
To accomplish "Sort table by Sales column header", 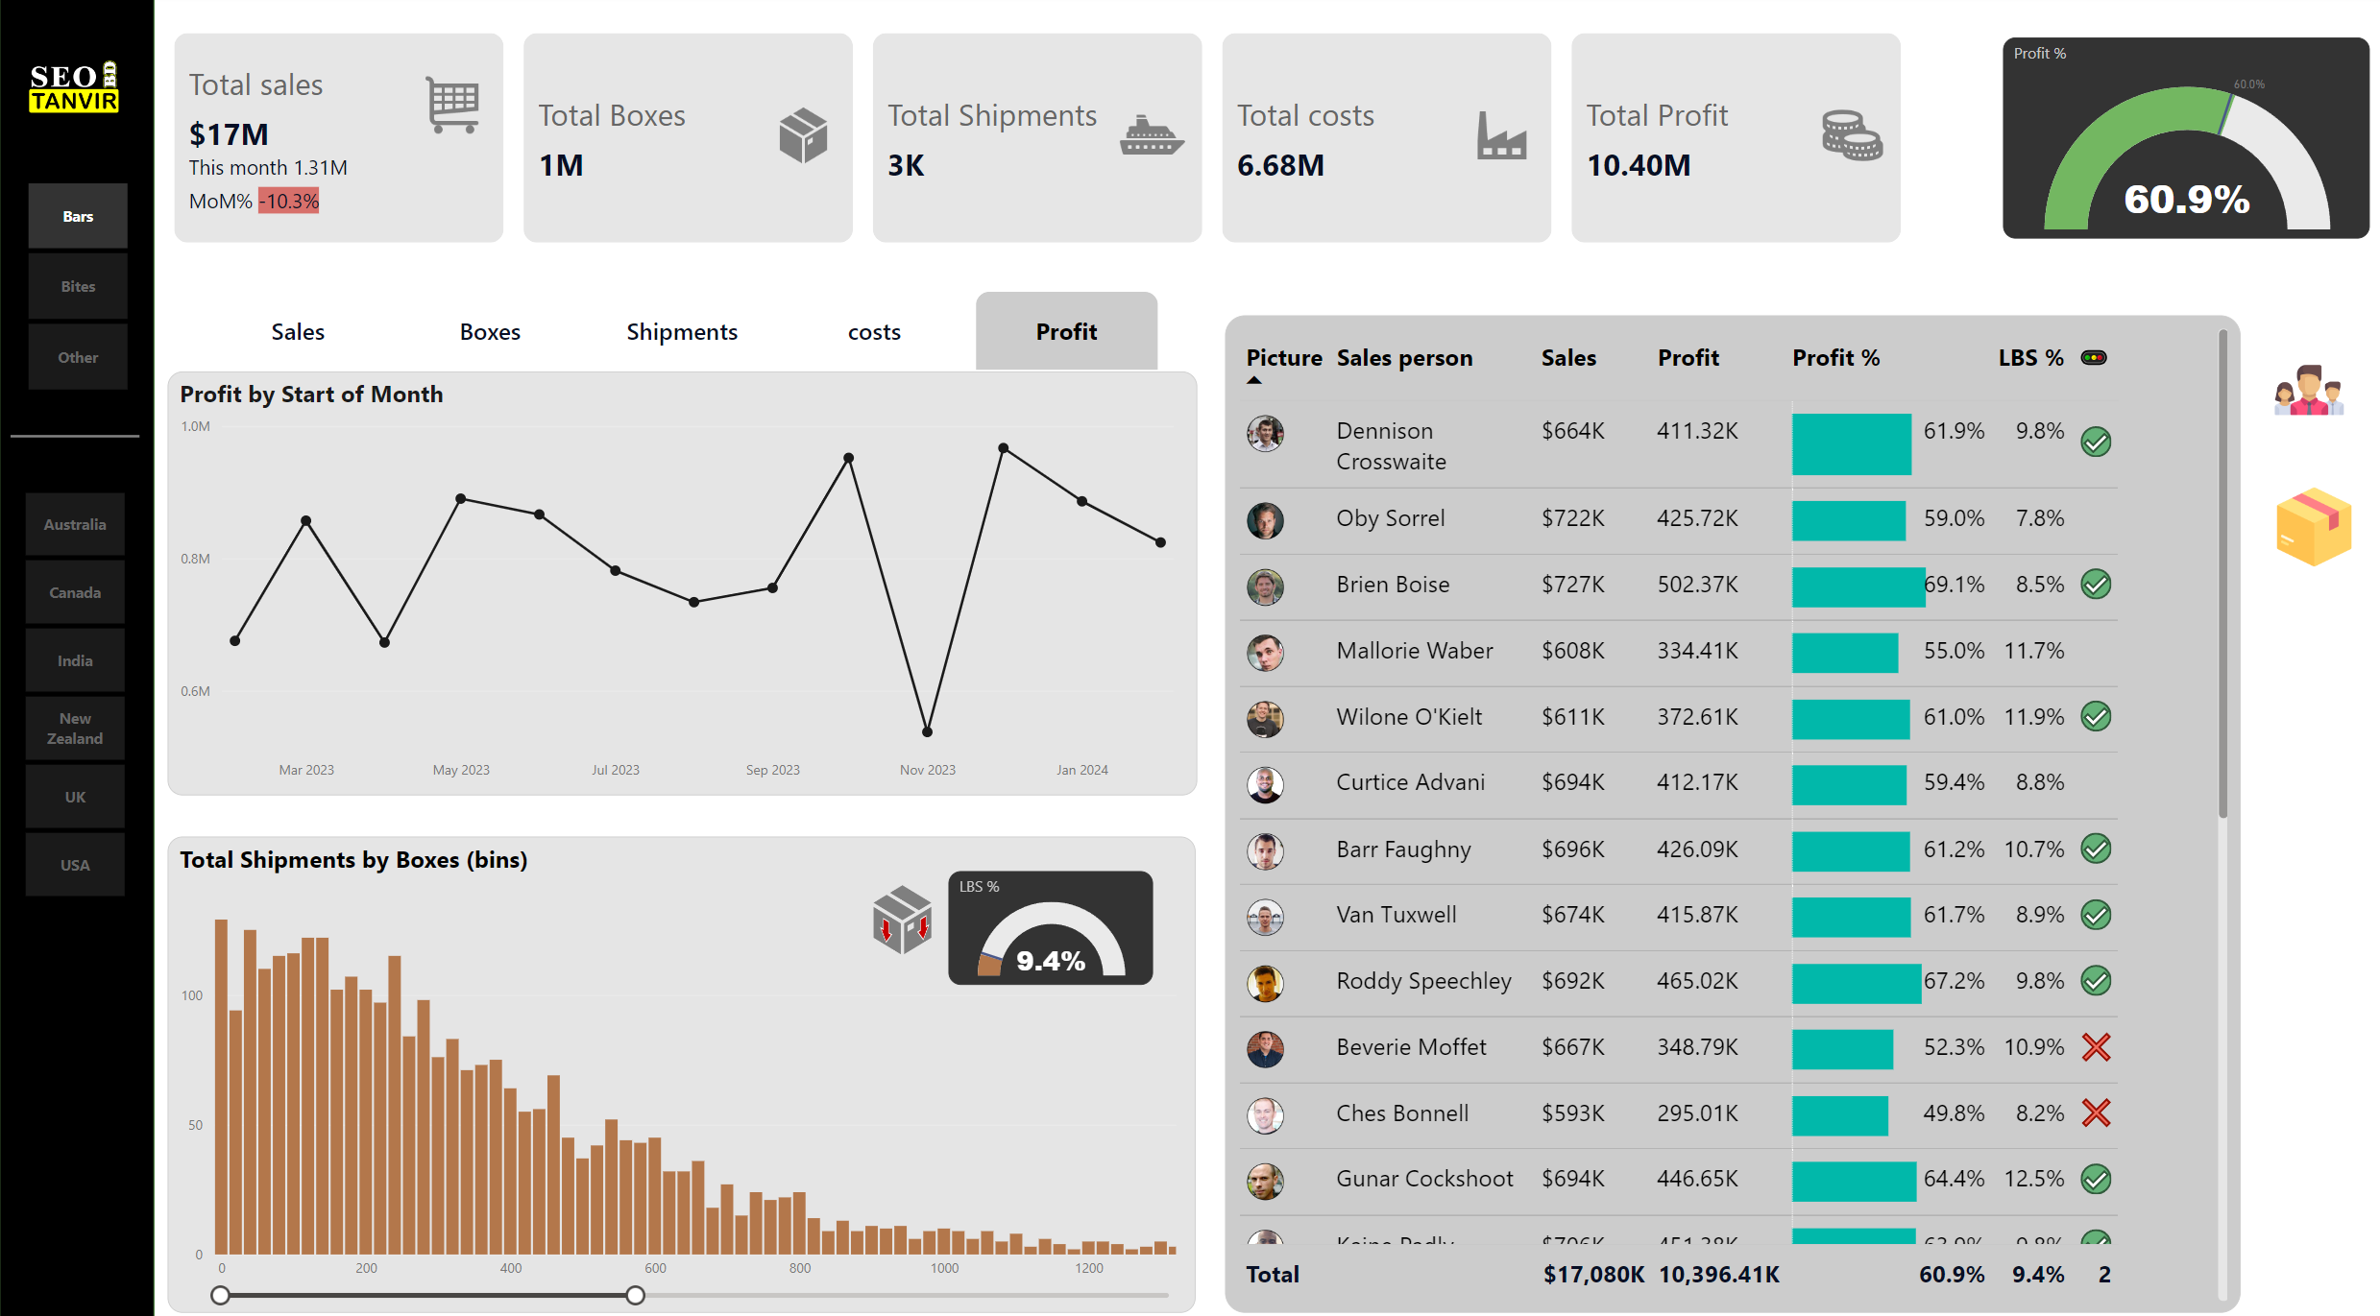I will 1568,358.
